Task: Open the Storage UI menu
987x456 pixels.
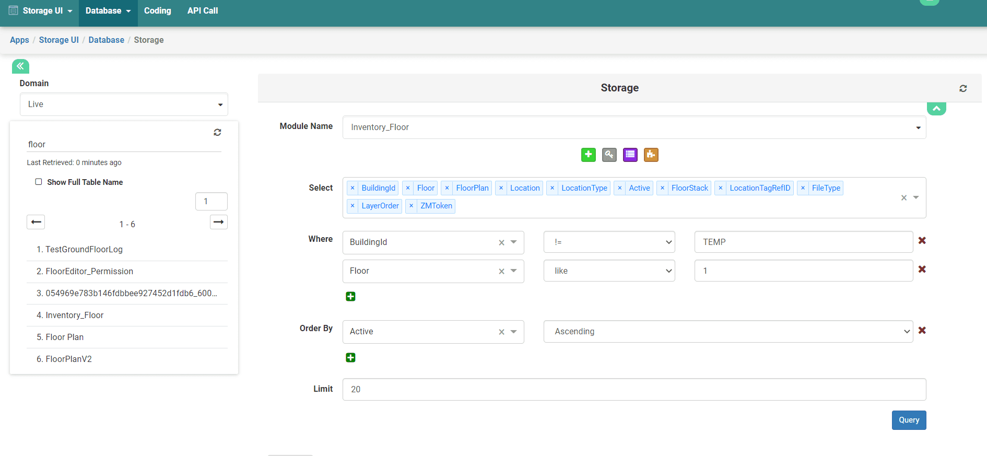Action: pyautogui.click(x=40, y=11)
